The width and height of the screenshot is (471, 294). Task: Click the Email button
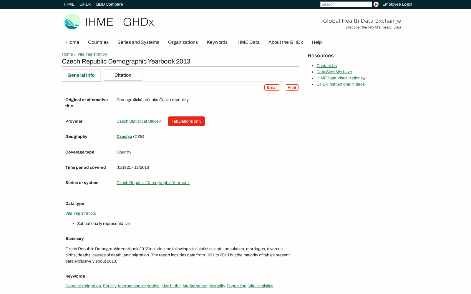(272, 88)
